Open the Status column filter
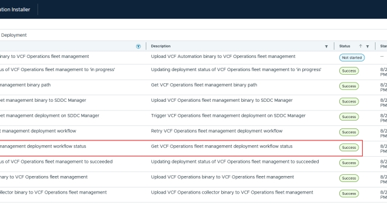387x217 pixels. pyautogui.click(x=368, y=46)
